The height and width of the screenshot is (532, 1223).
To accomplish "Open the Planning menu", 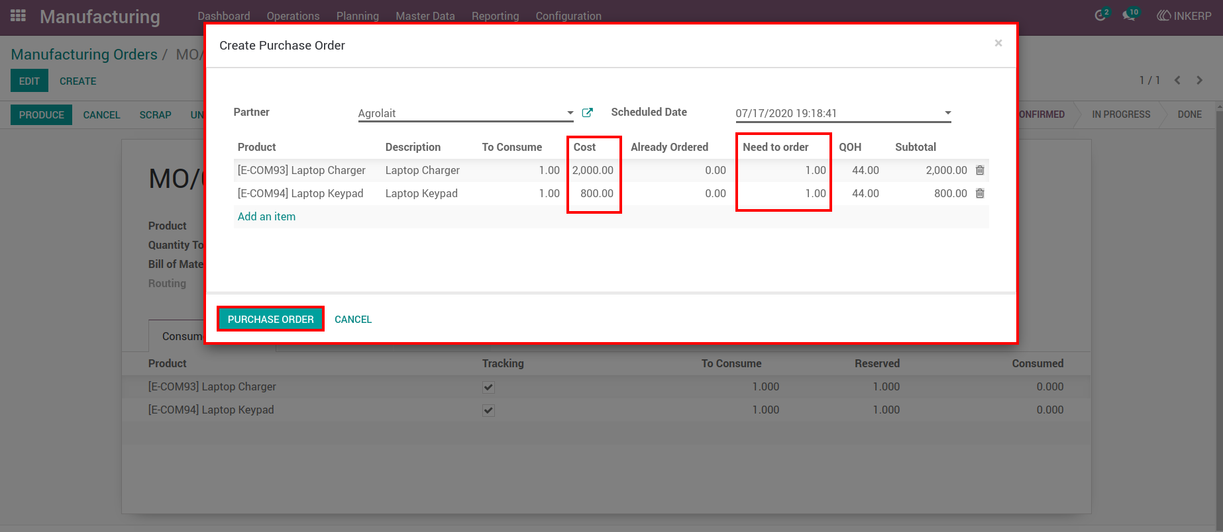I will coord(358,16).
